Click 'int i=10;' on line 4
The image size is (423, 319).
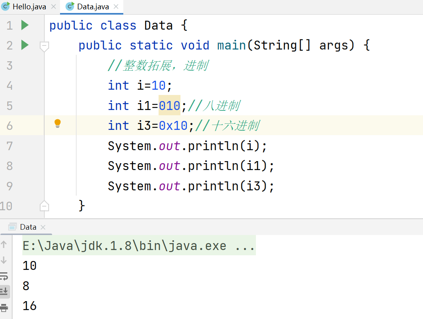click(140, 86)
